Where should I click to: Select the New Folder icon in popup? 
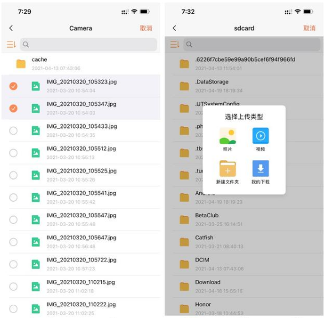point(227,168)
